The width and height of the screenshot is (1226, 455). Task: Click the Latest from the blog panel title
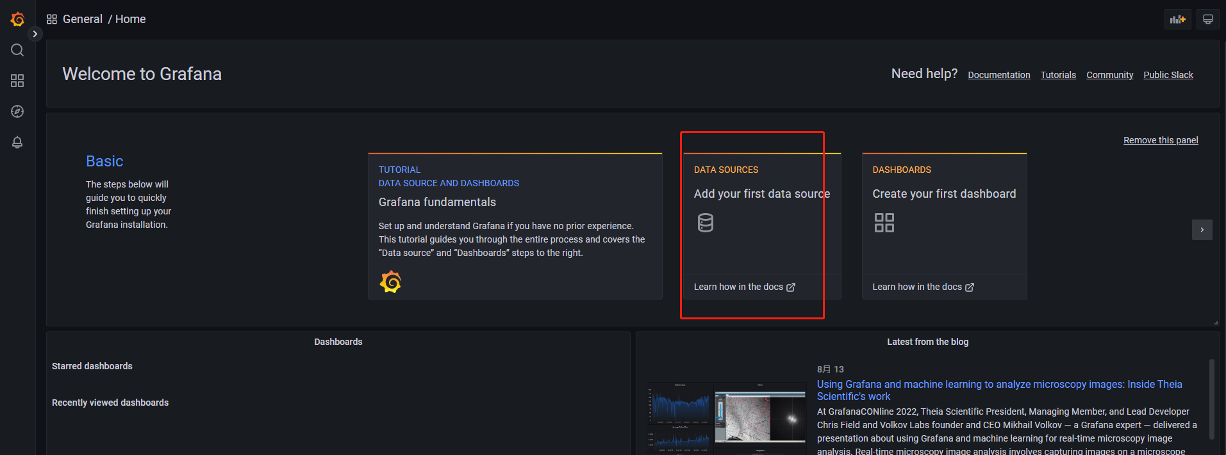(928, 342)
